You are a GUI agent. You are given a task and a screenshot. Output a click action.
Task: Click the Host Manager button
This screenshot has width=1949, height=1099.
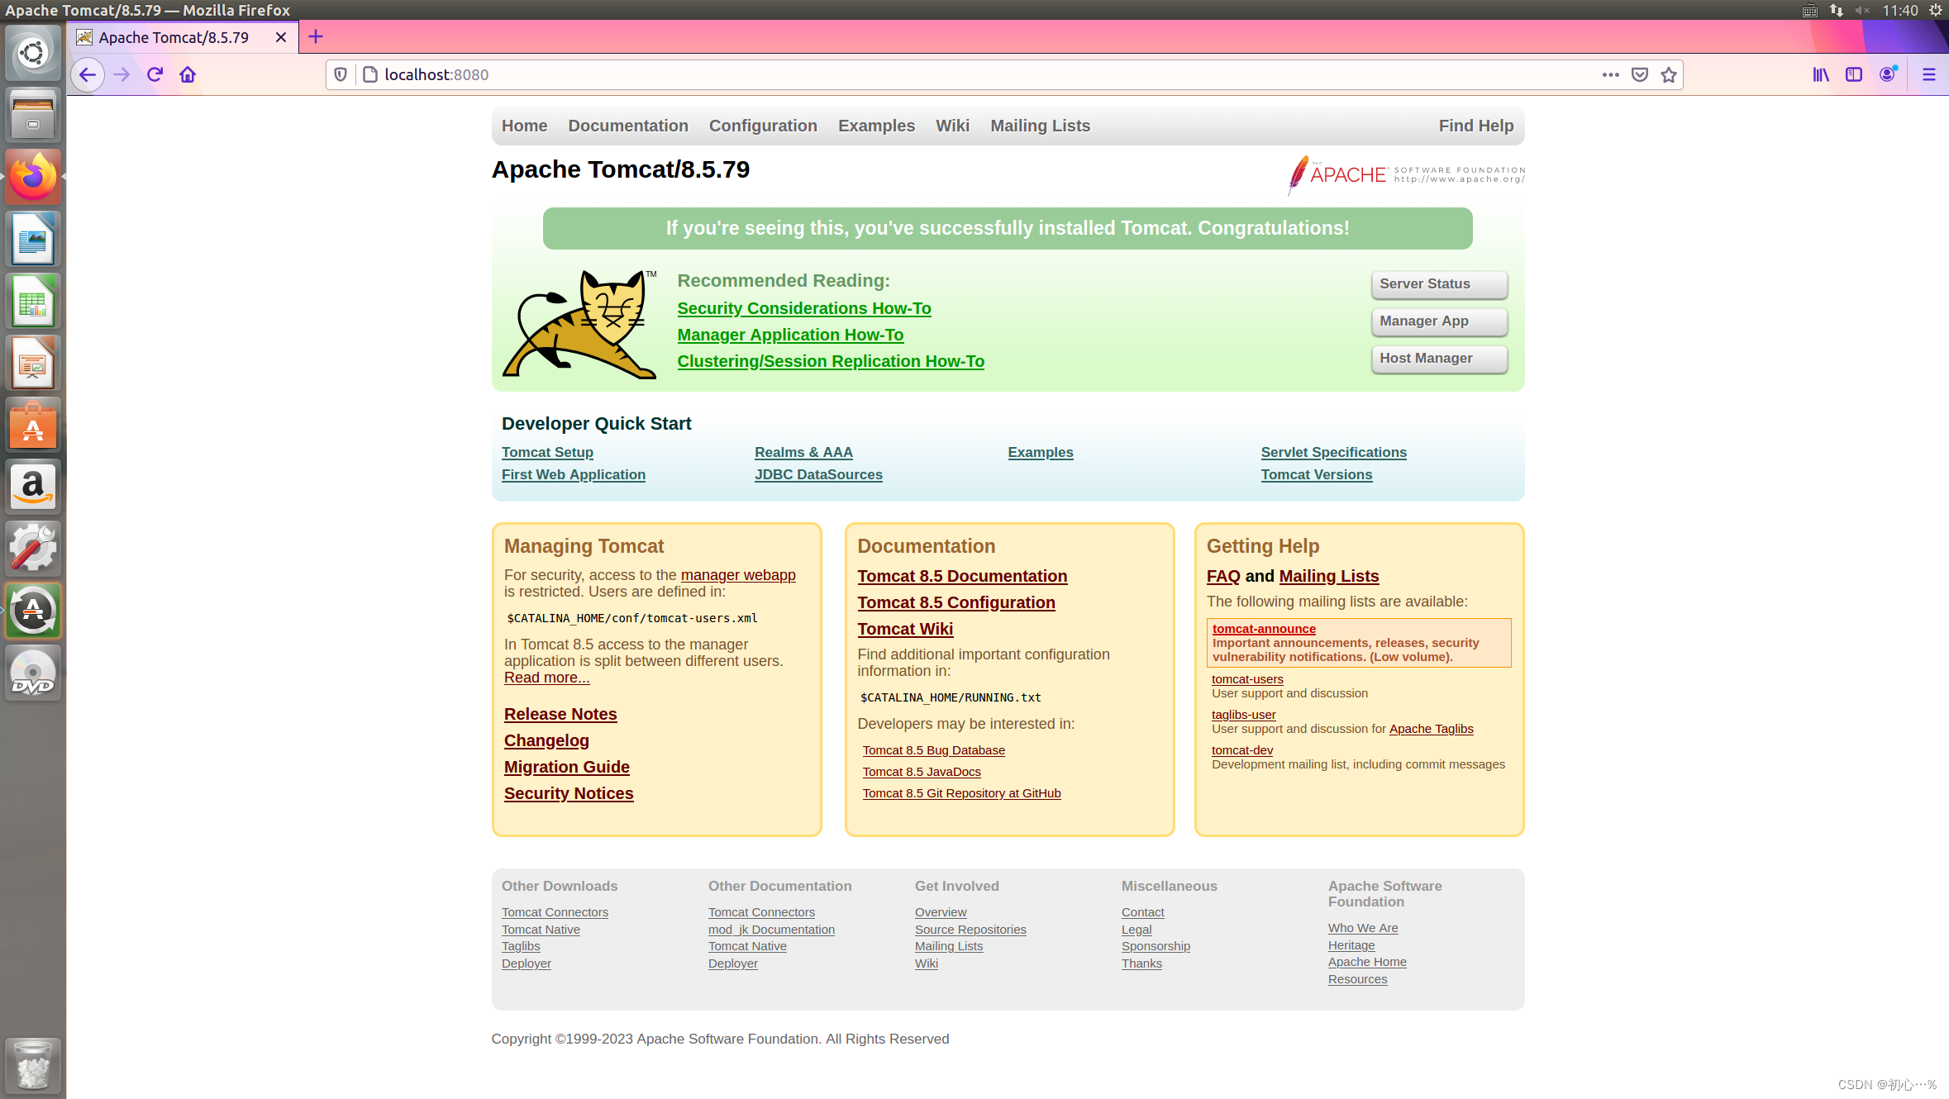pyautogui.click(x=1439, y=359)
